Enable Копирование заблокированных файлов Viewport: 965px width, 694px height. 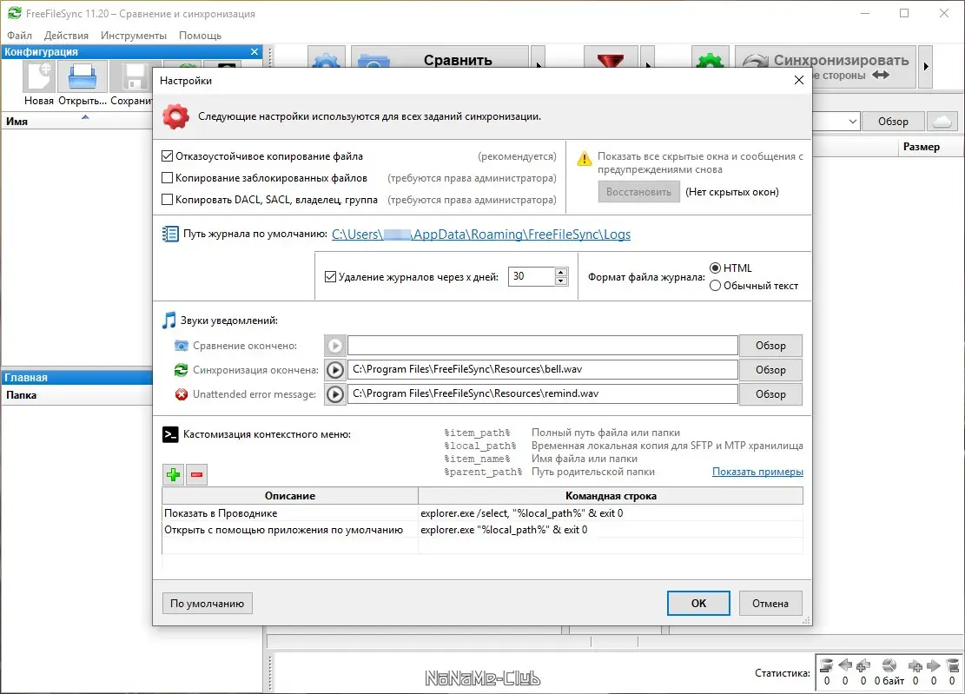[167, 178]
